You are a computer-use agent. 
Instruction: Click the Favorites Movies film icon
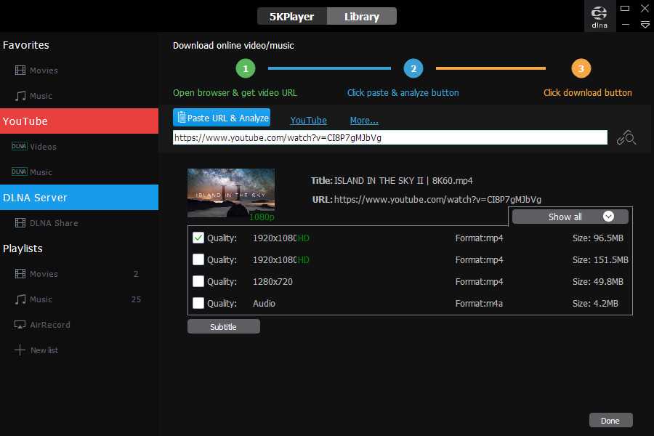(x=20, y=70)
